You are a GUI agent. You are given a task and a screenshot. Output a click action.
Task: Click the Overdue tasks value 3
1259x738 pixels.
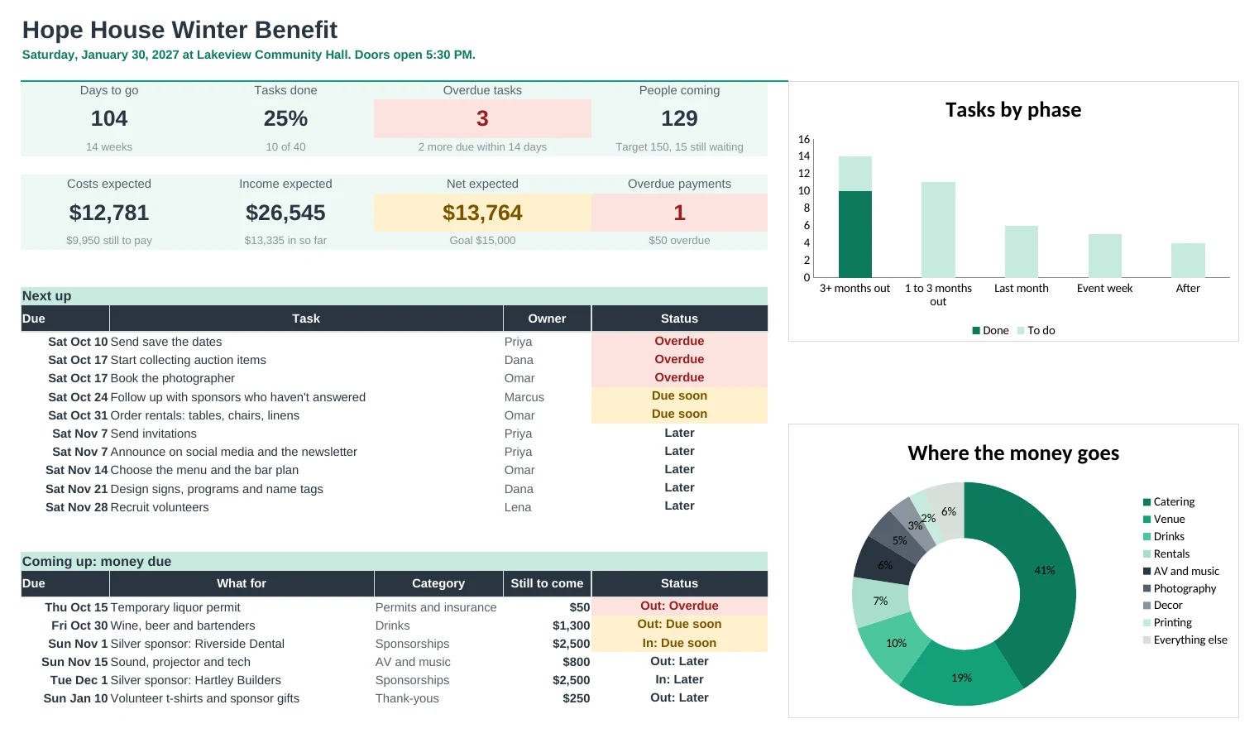482,119
